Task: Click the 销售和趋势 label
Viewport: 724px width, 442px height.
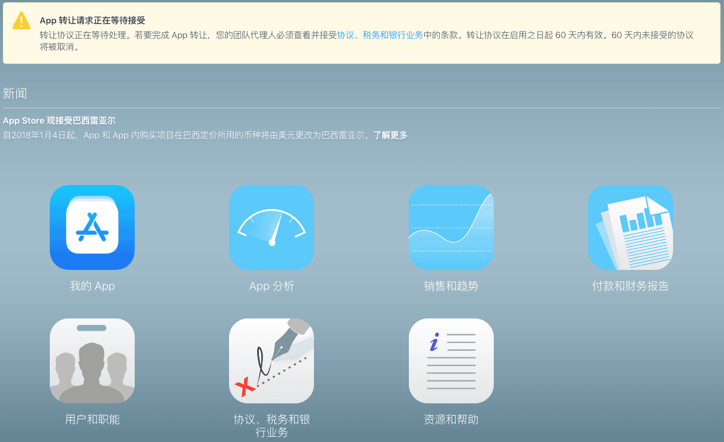Action: 451,286
